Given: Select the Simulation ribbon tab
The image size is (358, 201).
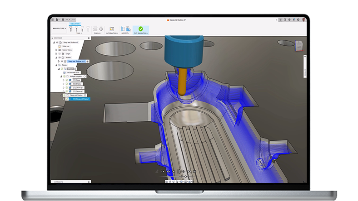Looking at the screenshot, I should 75,24.
